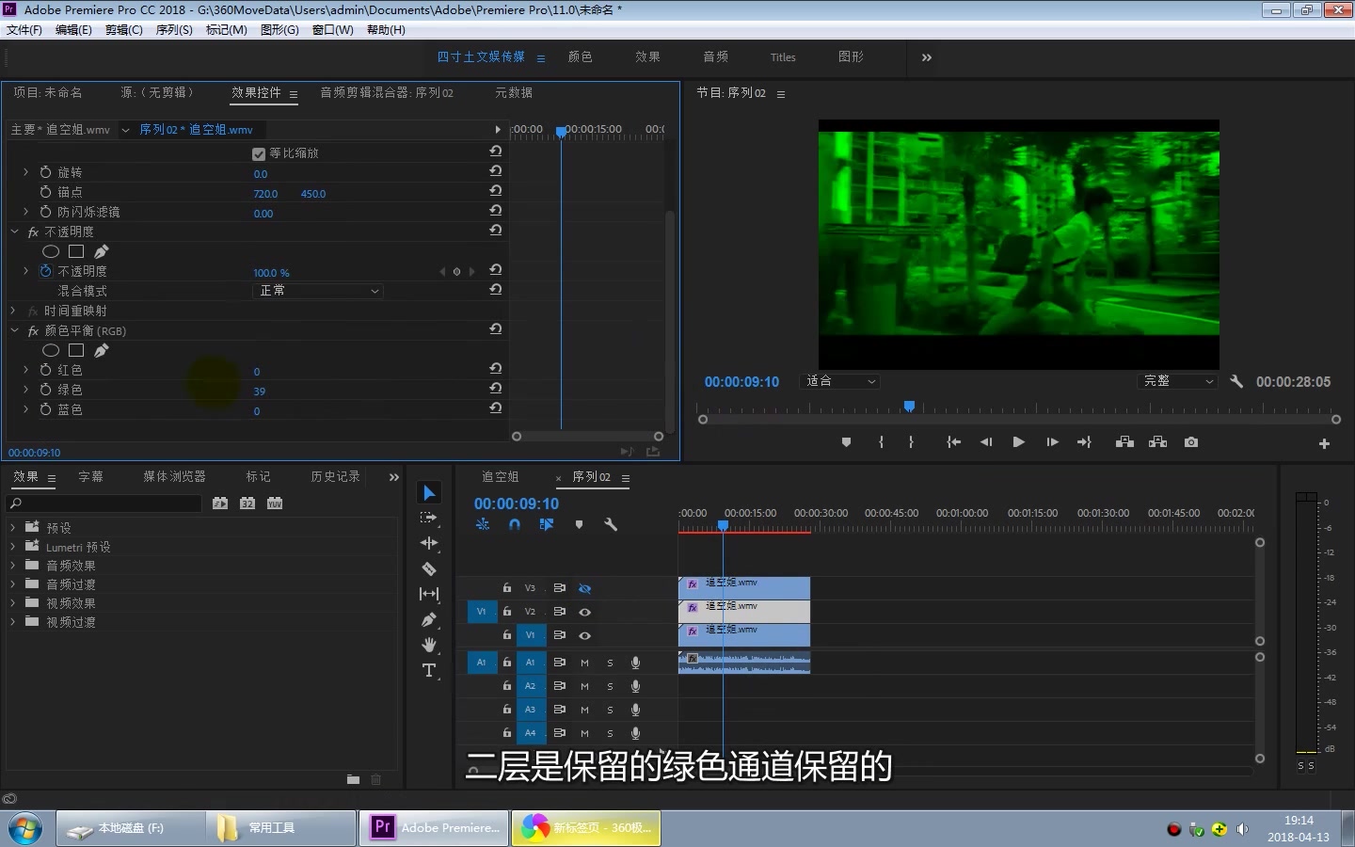This screenshot has width=1355, height=847.
Task: Expand the 视频效果 folder
Action: 12,603
